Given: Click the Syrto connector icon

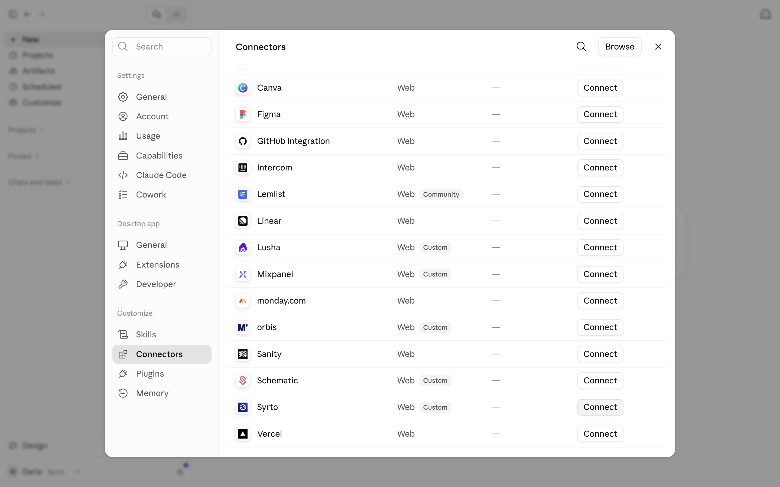Looking at the screenshot, I should click(x=243, y=407).
